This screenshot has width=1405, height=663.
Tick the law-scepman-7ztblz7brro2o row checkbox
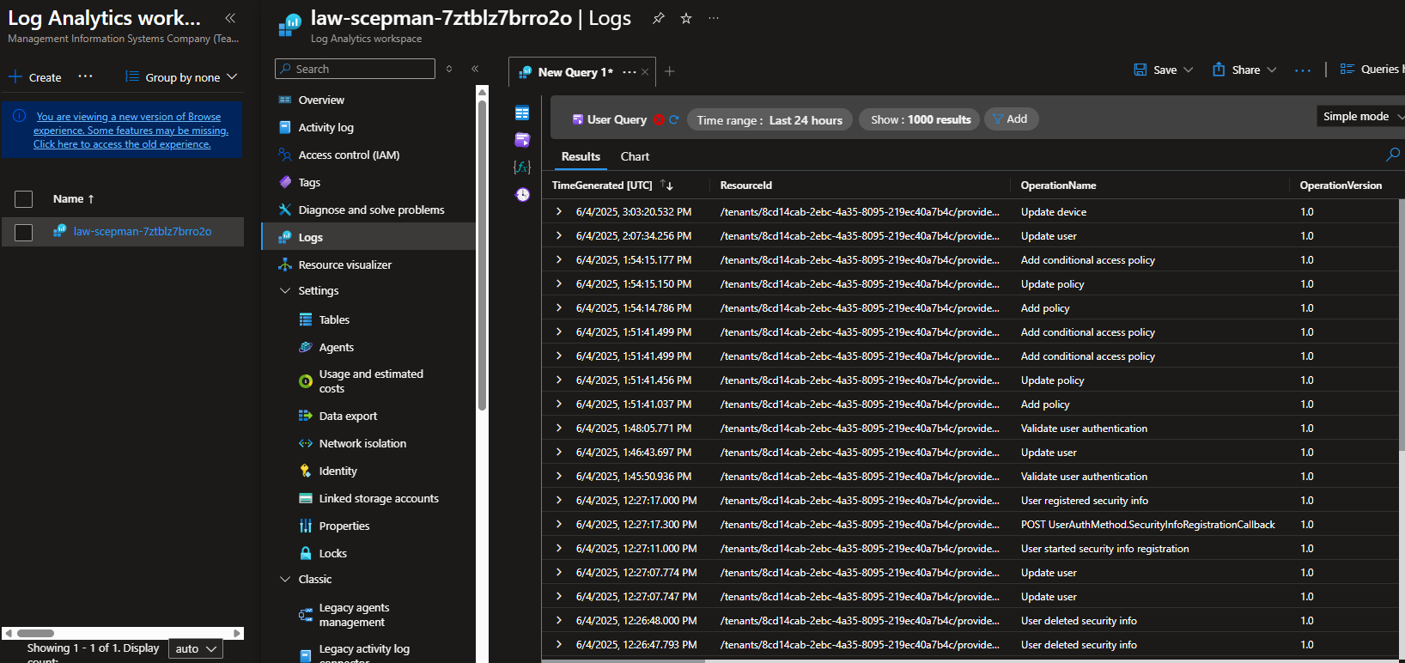pos(24,233)
